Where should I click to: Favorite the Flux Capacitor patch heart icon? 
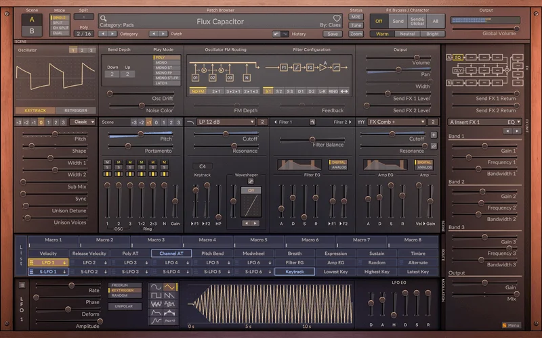337,18
